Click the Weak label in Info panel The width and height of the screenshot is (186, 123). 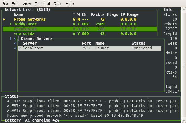(172, 43)
